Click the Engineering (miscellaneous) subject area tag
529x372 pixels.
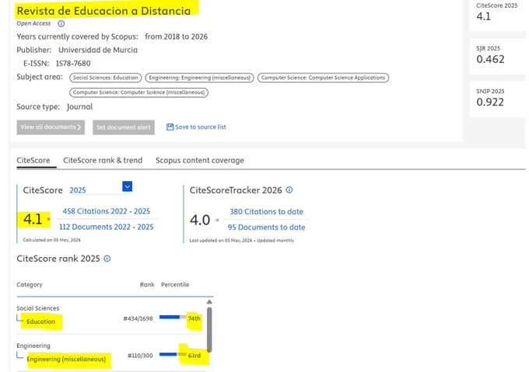[x=199, y=78]
